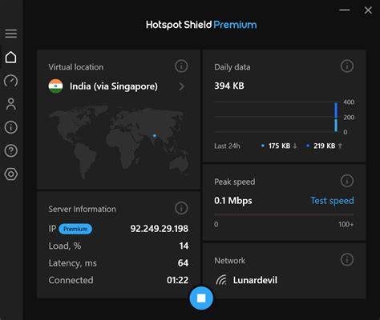Viewport: 380px width, 320px height.
Task: Show info for Peak speed panel
Action: (347, 181)
